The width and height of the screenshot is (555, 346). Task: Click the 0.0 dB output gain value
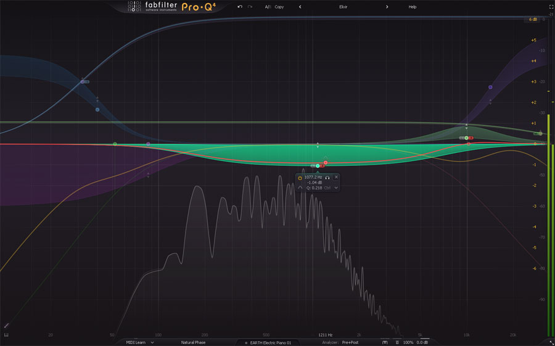[x=422, y=342]
